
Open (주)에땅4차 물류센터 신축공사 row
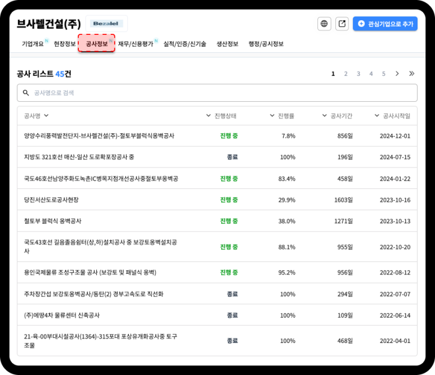click(x=217, y=315)
